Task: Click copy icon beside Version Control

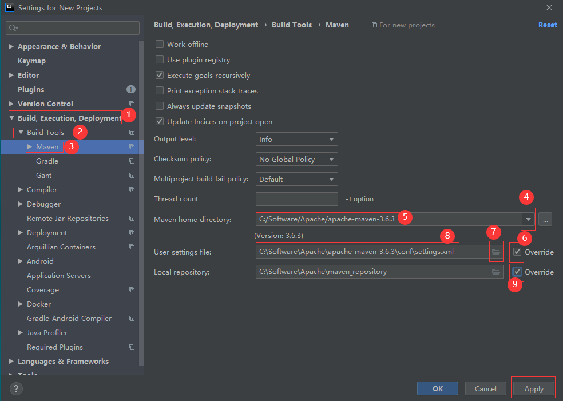Action: pyautogui.click(x=132, y=104)
